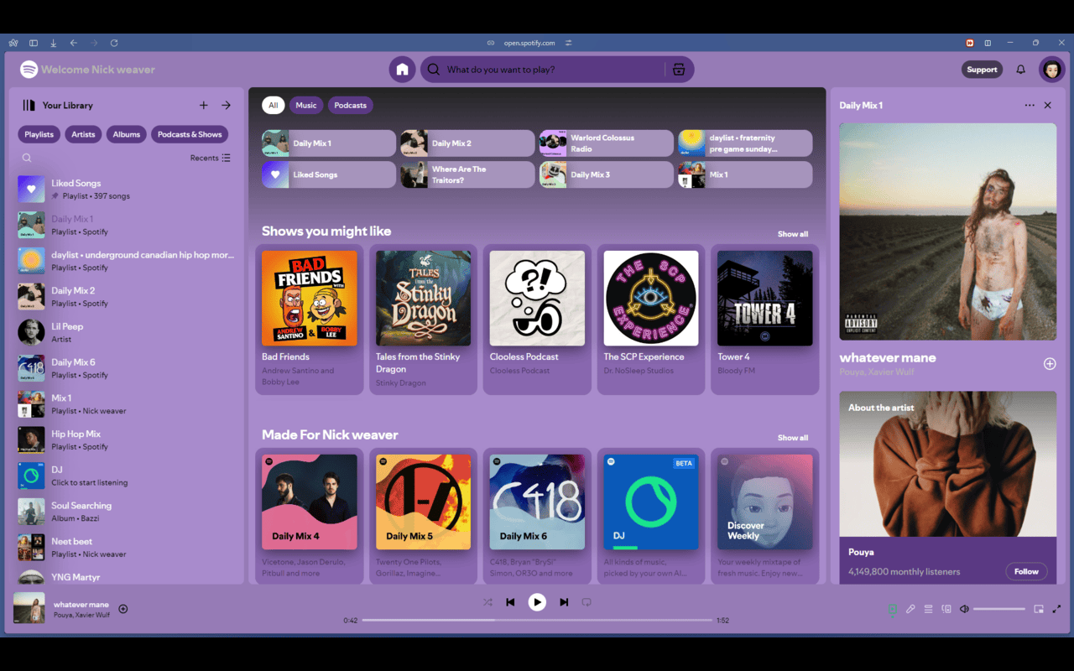Go to Spotify Home via house icon
The image size is (1074, 671).
click(x=402, y=70)
